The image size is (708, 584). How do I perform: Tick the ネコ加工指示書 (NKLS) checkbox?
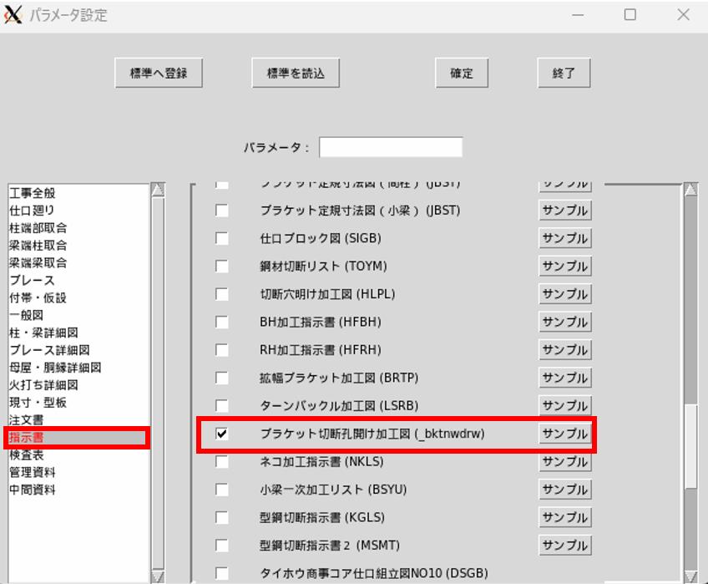222,461
